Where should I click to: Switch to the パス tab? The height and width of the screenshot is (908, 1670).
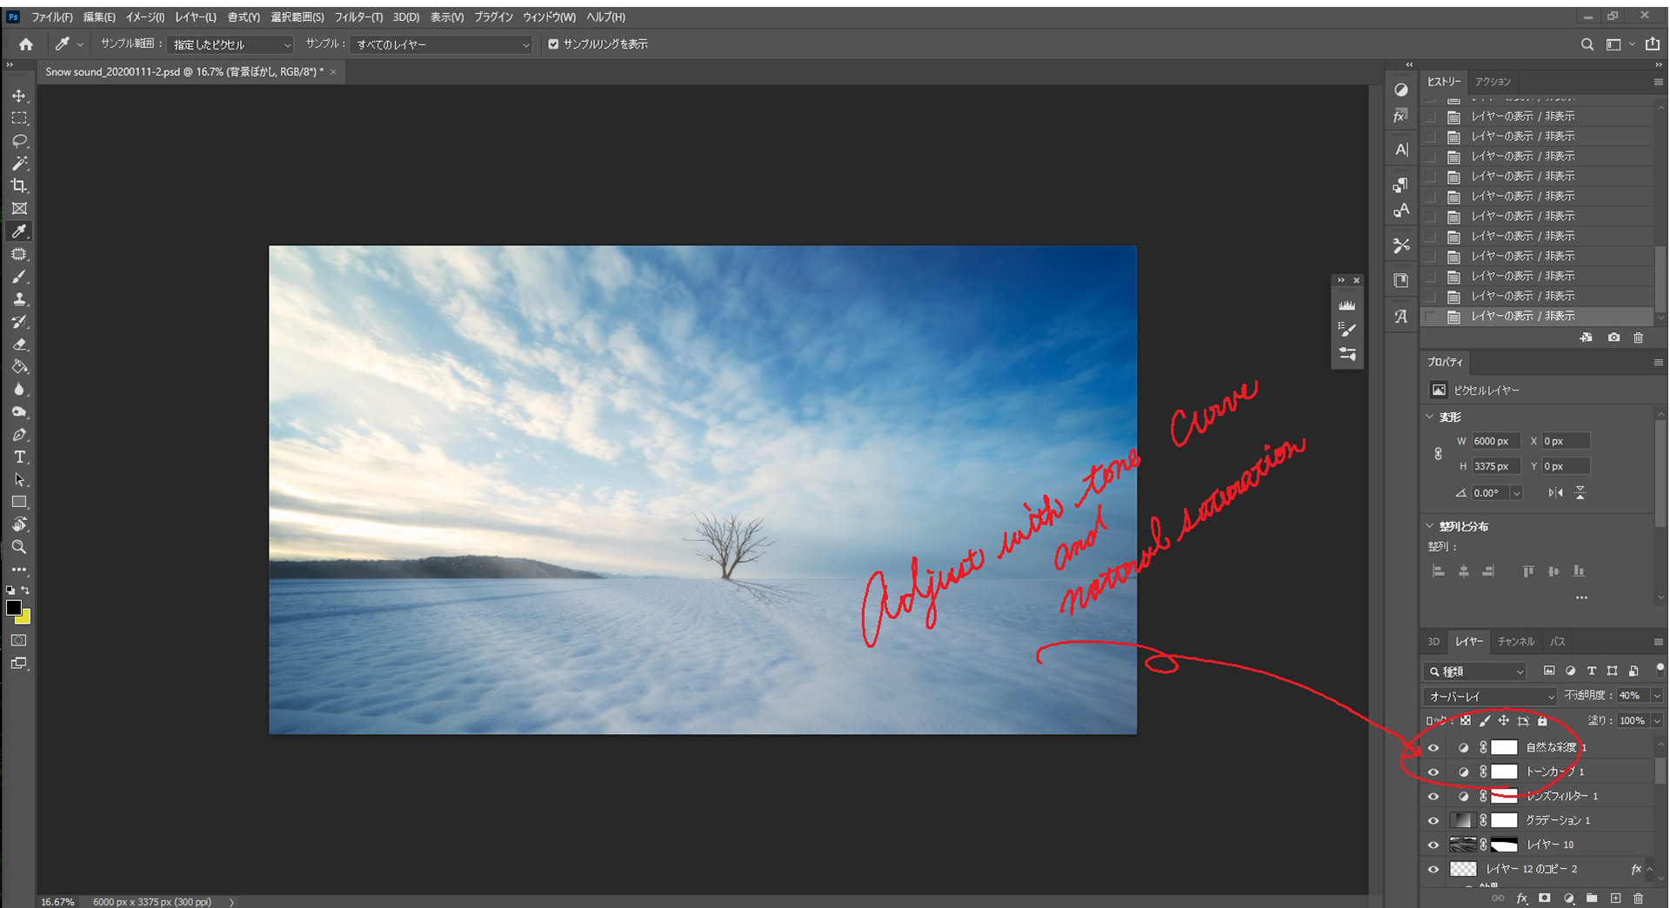[x=1558, y=642]
